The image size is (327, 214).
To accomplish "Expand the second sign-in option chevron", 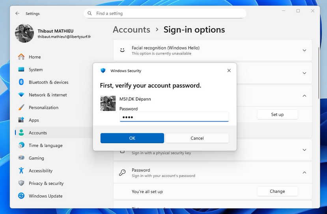I will tap(304, 73).
